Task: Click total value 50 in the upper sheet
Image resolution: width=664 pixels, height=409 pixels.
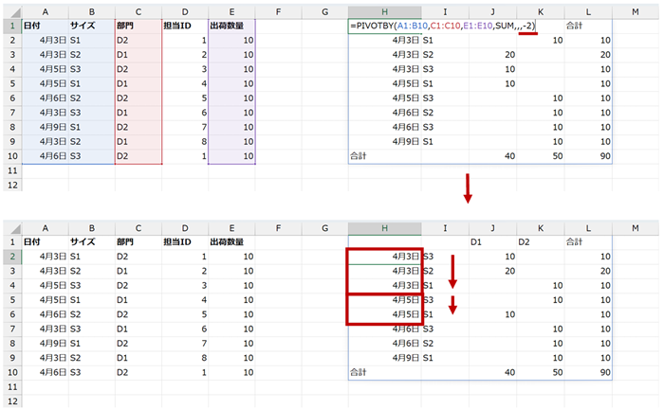Action: coord(541,156)
